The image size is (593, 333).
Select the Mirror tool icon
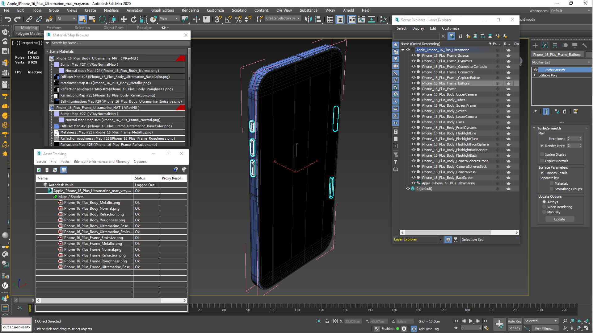[x=308, y=19]
